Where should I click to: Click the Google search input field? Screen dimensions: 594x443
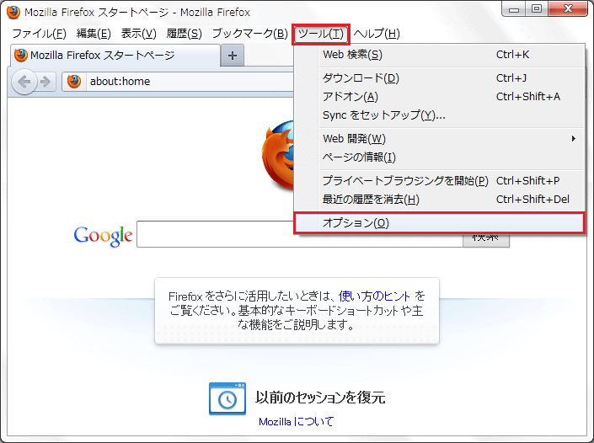[299, 235]
